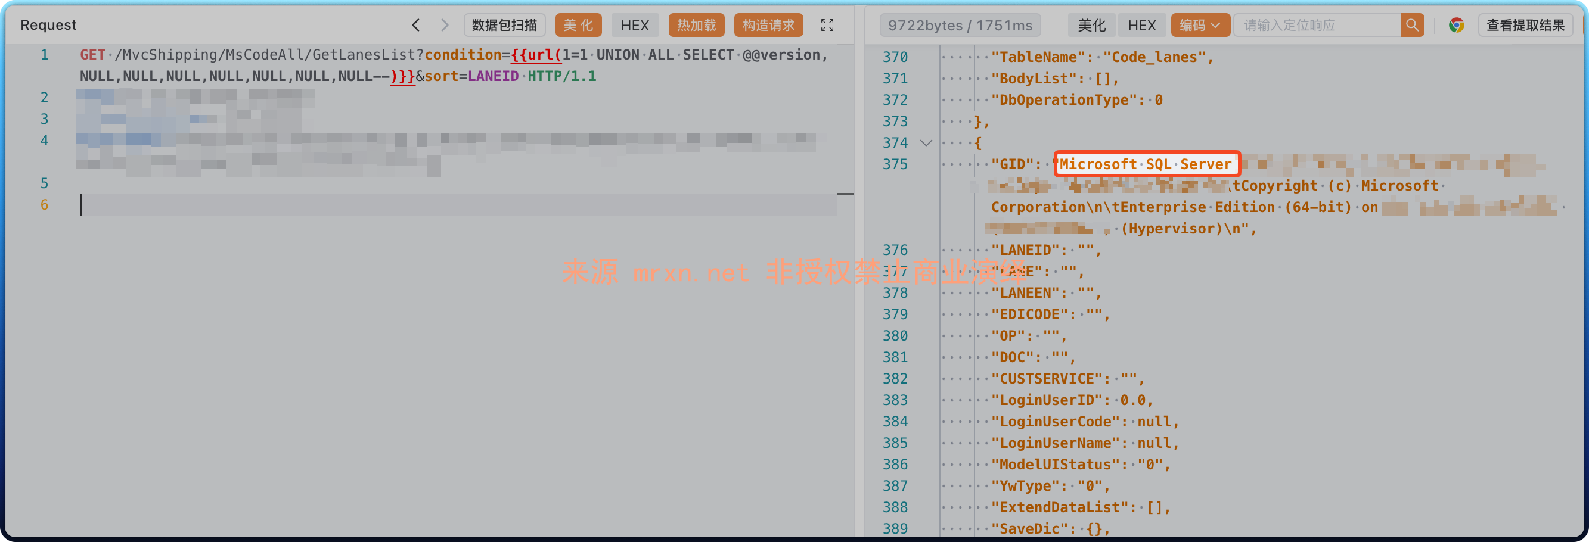The height and width of the screenshot is (542, 1589).
Task: Click "ExtendDataList" key on line 388
Action: tap(1060, 507)
